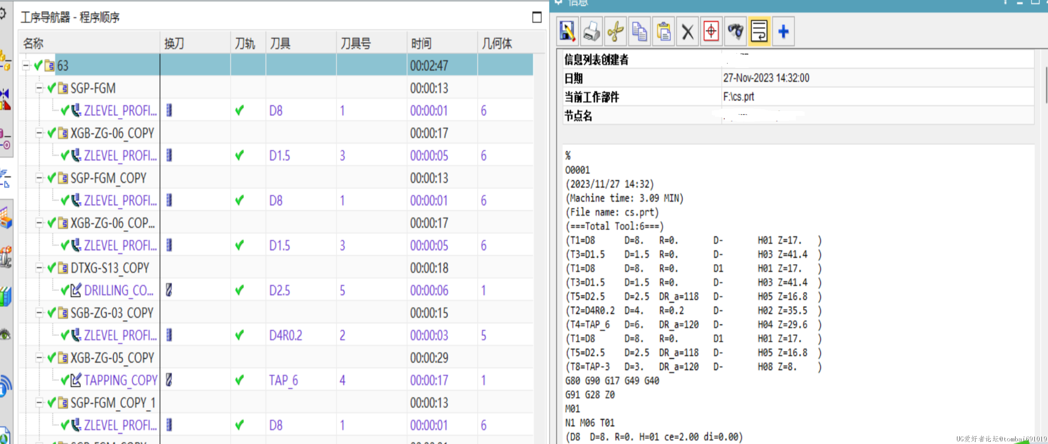This screenshot has height=444, width=1048.
Task: Collapse the SGP-FGM_COPY_1 group
Action: (39, 402)
